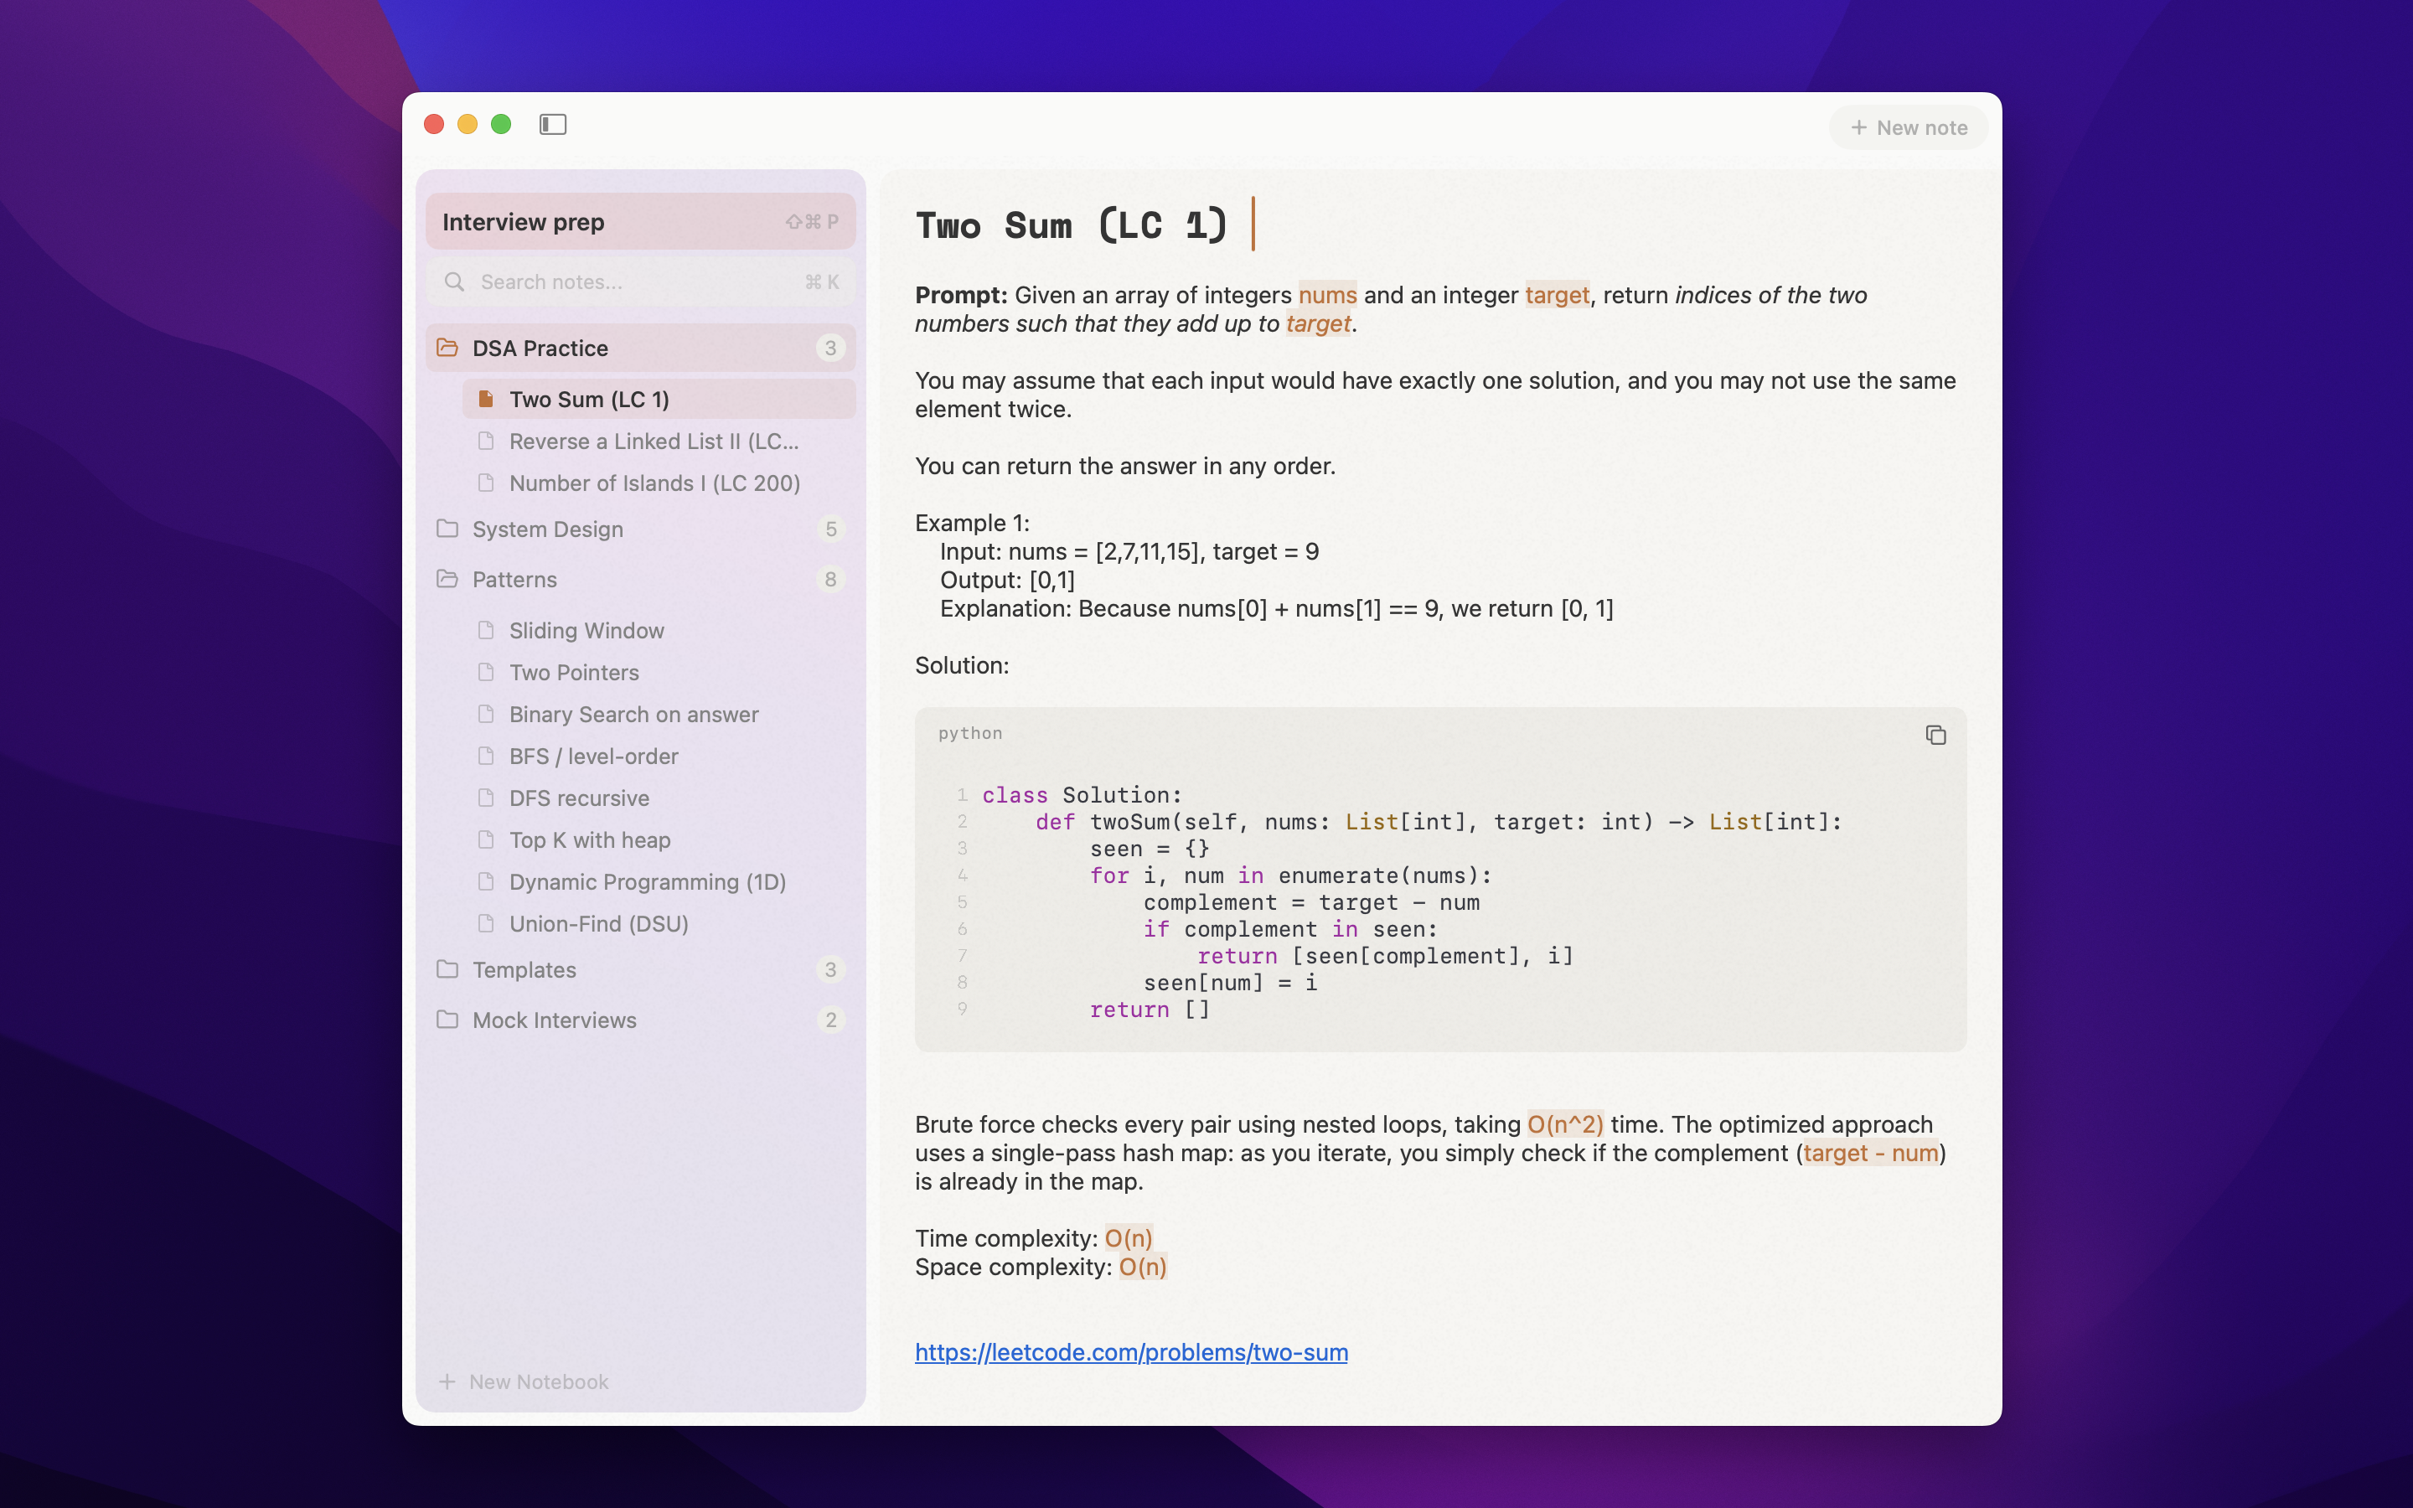The image size is (2413, 1508).
Task: Click the Space complexity O(n) value
Action: coord(1143,1267)
